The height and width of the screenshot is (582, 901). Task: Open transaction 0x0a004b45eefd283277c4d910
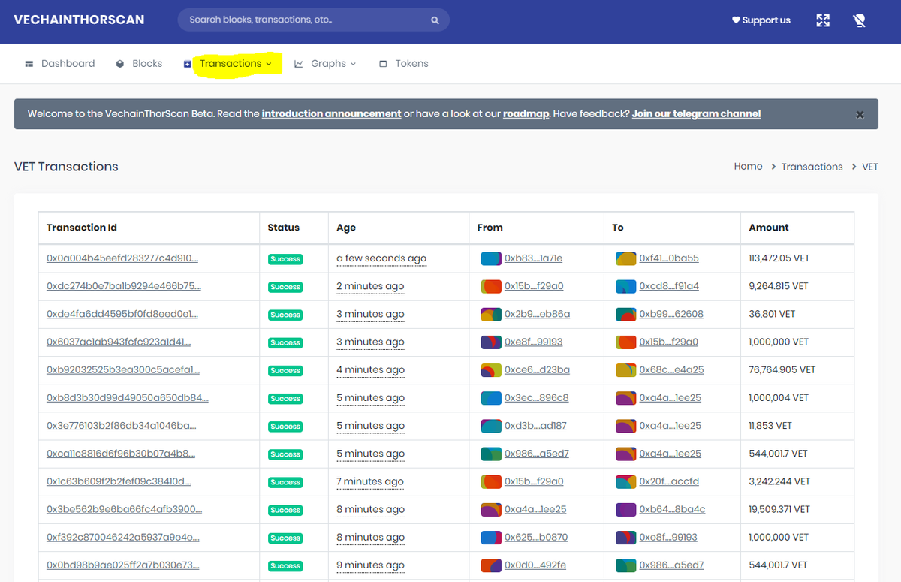coord(122,258)
